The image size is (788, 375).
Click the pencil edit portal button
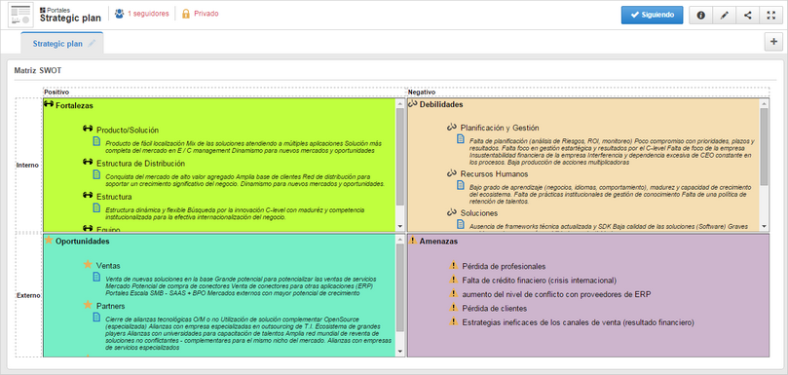724,15
